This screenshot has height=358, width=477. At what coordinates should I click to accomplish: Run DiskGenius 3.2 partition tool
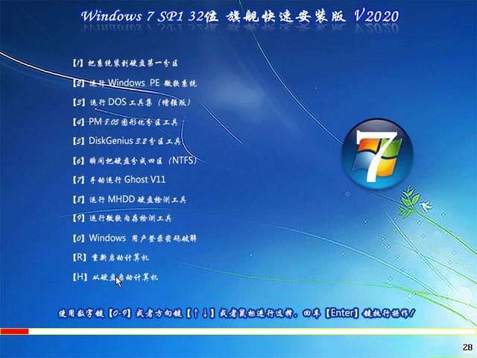click(x=128, y=141)
